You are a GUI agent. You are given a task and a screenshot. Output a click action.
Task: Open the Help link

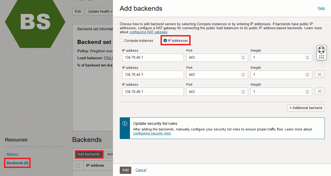321,8
